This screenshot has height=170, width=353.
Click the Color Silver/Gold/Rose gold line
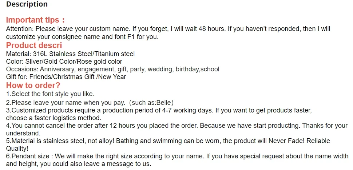coord(64,62)
